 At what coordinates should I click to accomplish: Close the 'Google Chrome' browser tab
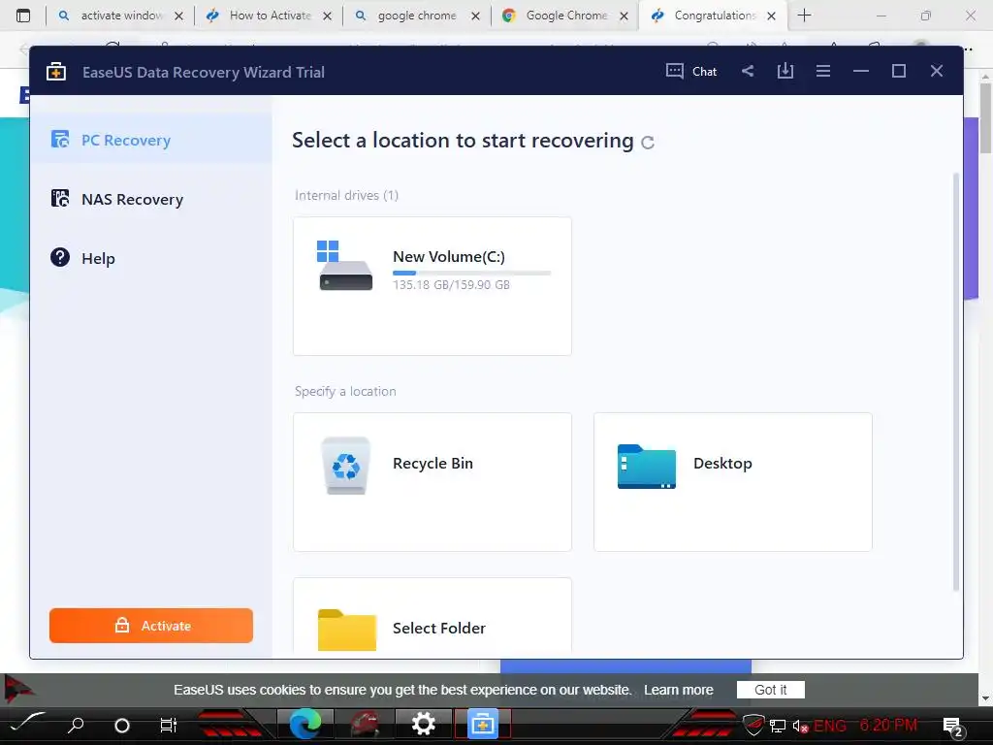(x=624, y=16)
